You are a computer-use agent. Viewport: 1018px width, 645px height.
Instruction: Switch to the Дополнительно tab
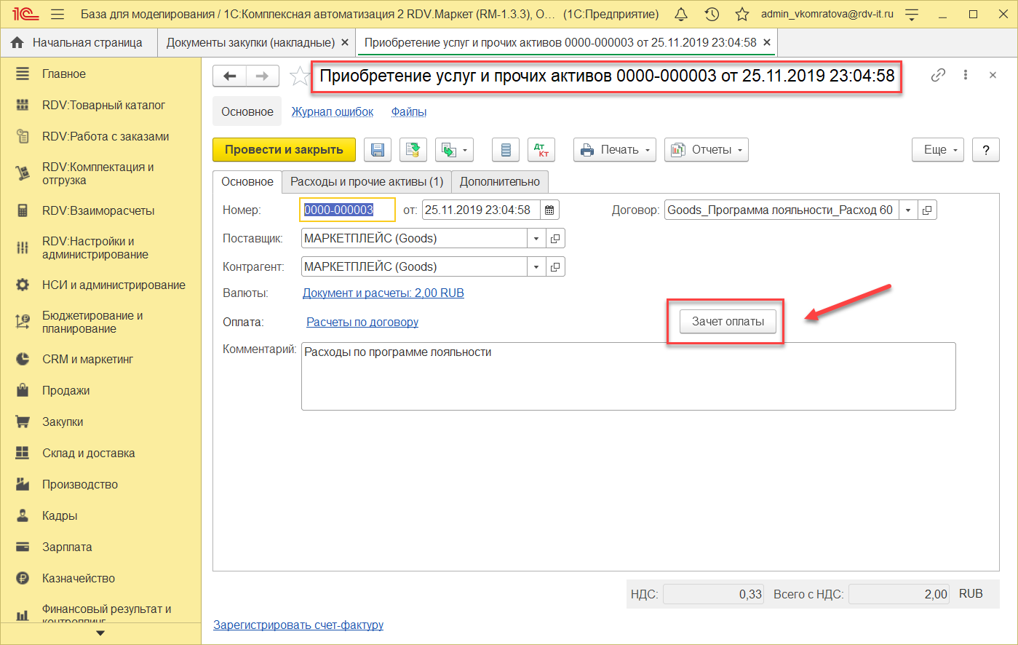(499, 182)
